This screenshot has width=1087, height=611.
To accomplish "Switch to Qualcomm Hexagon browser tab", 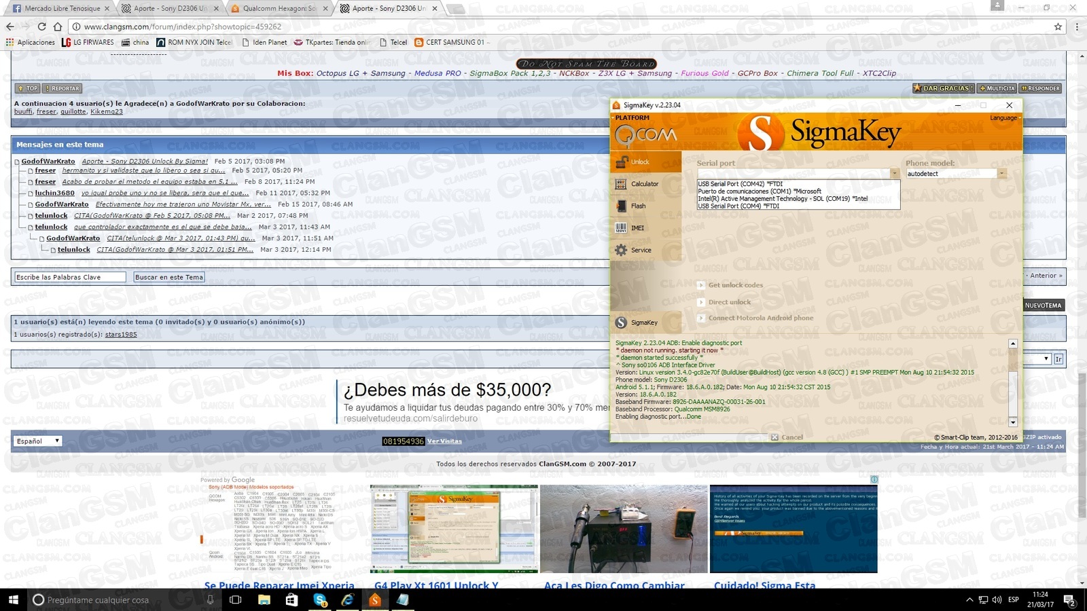I will point(280,8).
